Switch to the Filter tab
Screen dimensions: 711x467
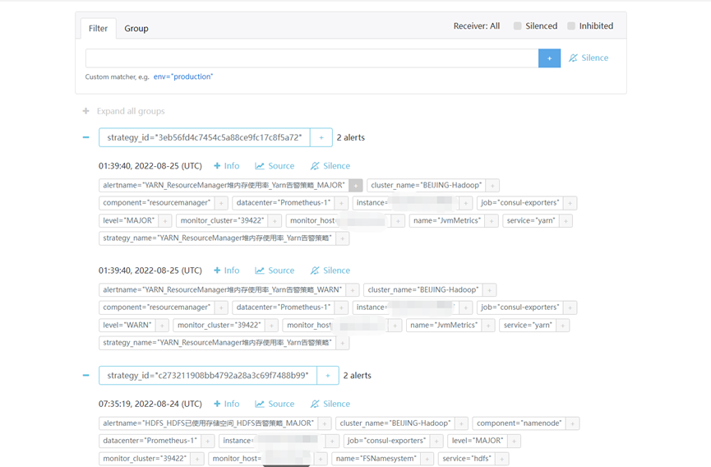(x=98, y=29)
